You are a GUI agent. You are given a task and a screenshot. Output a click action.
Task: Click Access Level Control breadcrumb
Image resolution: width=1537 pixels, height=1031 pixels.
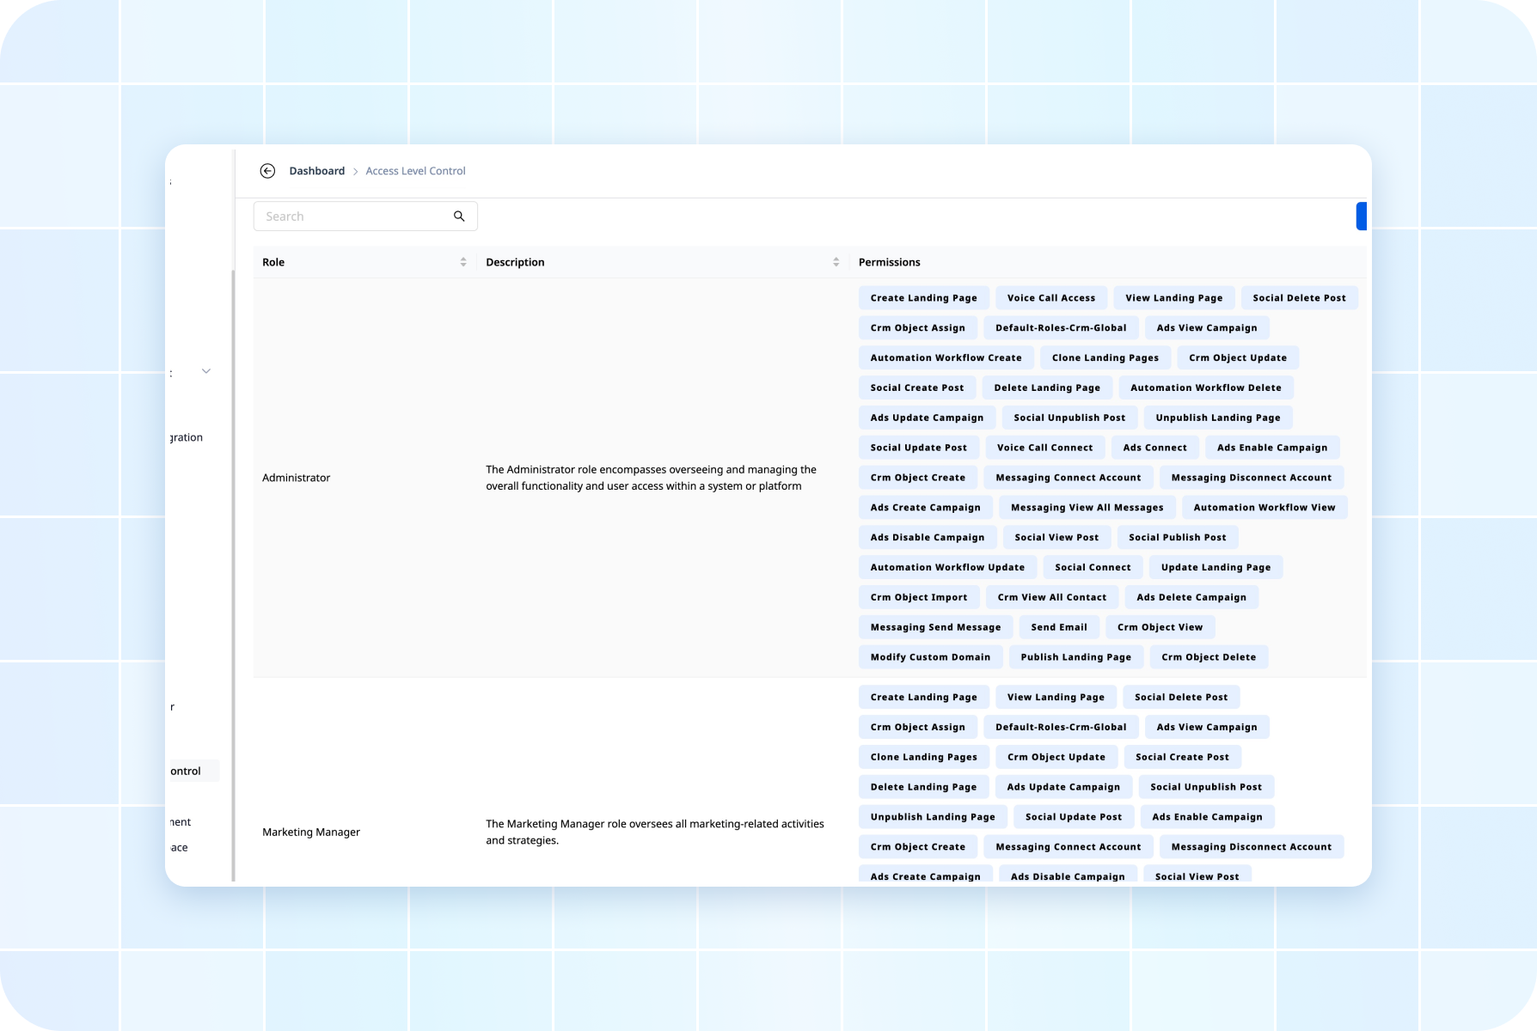point(415,171)
